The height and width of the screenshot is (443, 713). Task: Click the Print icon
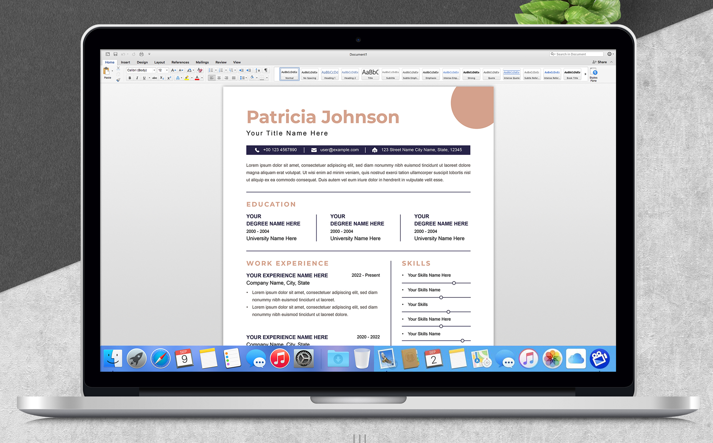pos(141,54)
